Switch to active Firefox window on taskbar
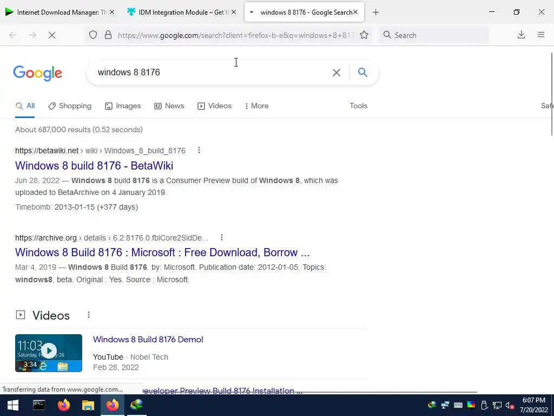 pos(113,405)
